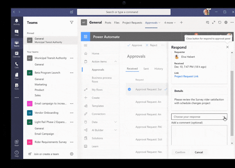Open the Chat icon in sidebar
Viewport: 235px width, 168px height.
click(x=17, y=33)
